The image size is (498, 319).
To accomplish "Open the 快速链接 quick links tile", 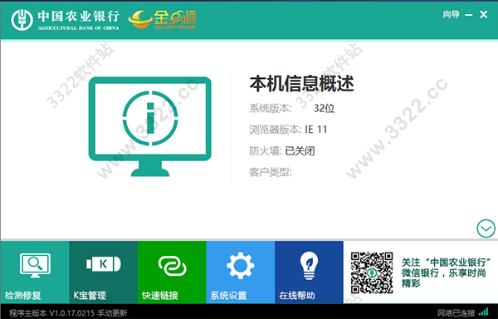I will [x=172, y=272].
